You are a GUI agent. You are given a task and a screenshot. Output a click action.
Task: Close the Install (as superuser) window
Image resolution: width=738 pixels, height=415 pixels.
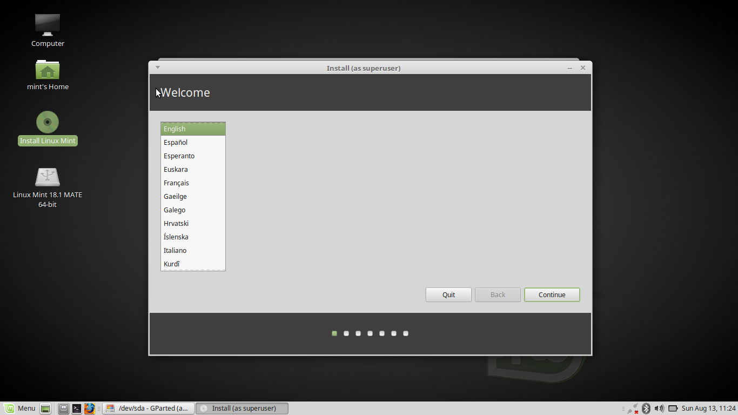click(583, 68)
